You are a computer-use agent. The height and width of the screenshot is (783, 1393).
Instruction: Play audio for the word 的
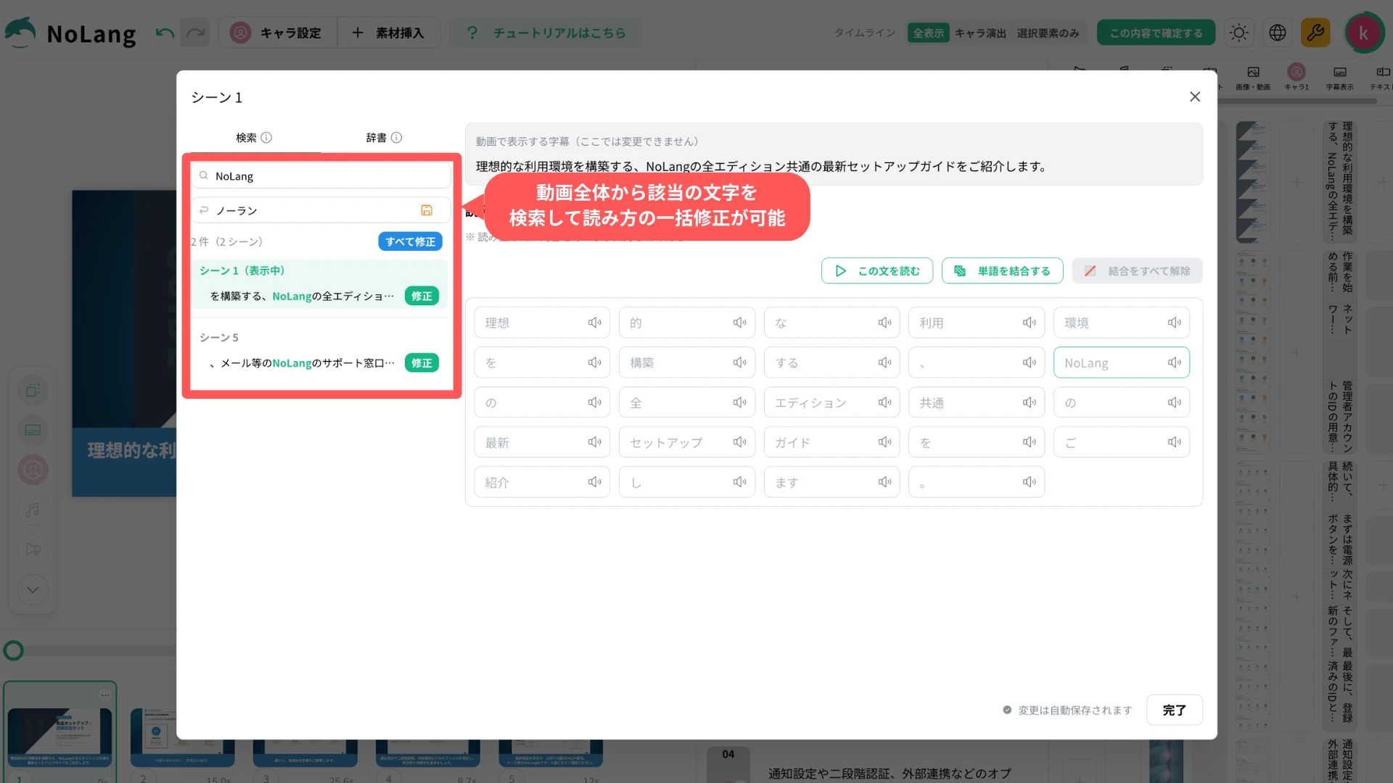click(739, 323)
